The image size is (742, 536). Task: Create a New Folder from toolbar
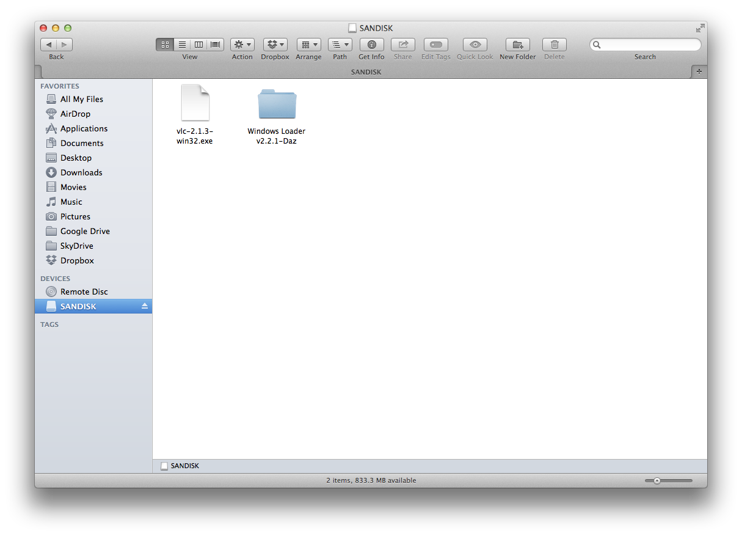pyautogui.click(x=518, y=45)
